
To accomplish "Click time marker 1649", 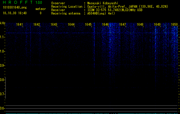I will pyautogui.click(x=157, y=24).
